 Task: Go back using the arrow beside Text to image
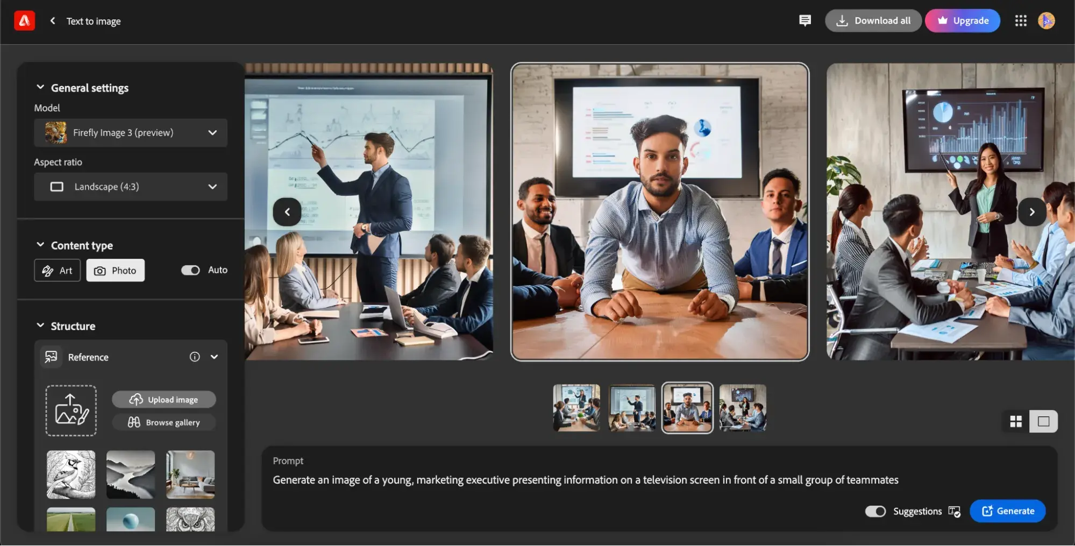click(52, 21)
